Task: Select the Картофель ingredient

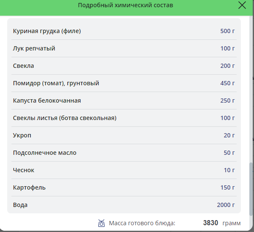Action: coord(30,187)
